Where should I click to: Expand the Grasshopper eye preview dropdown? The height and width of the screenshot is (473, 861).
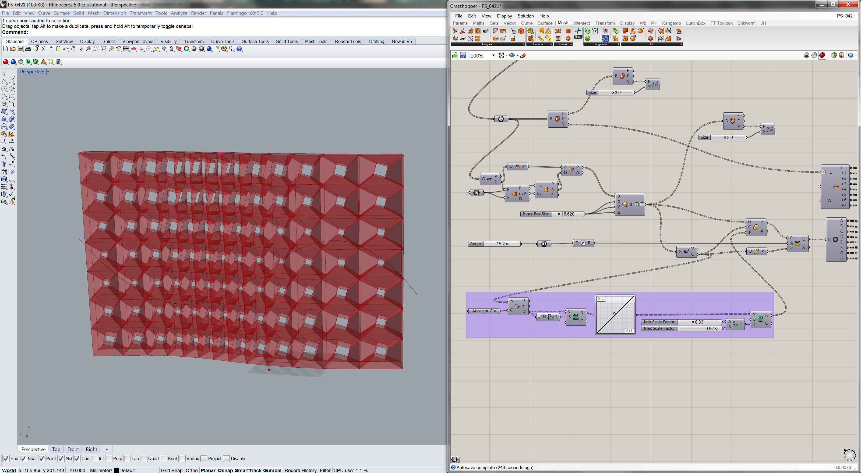click(x=517, y=55)
